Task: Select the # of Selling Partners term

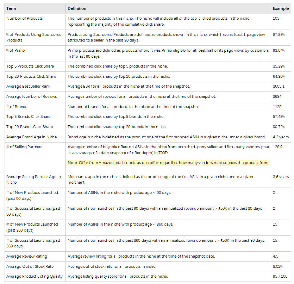Action: point(24,147)
